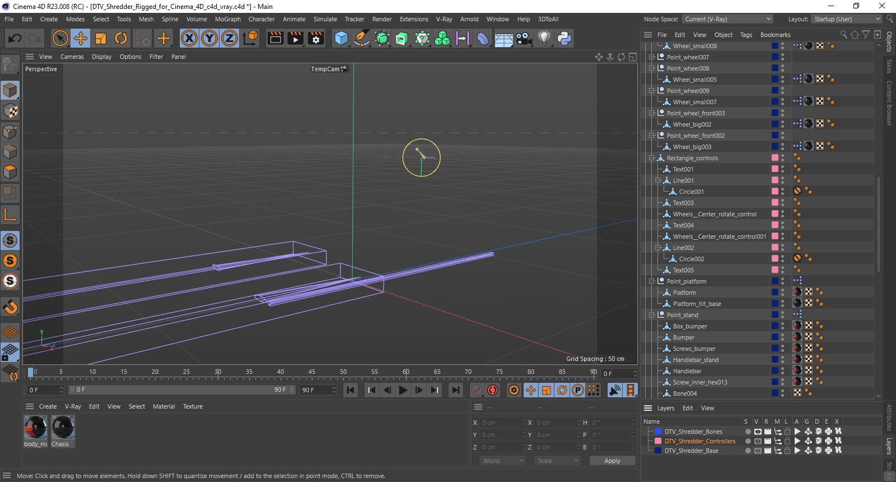This screenshot has width=896, height=482.
Task: Enable Model mode in left palette
Action: click(x=10, y=90)
